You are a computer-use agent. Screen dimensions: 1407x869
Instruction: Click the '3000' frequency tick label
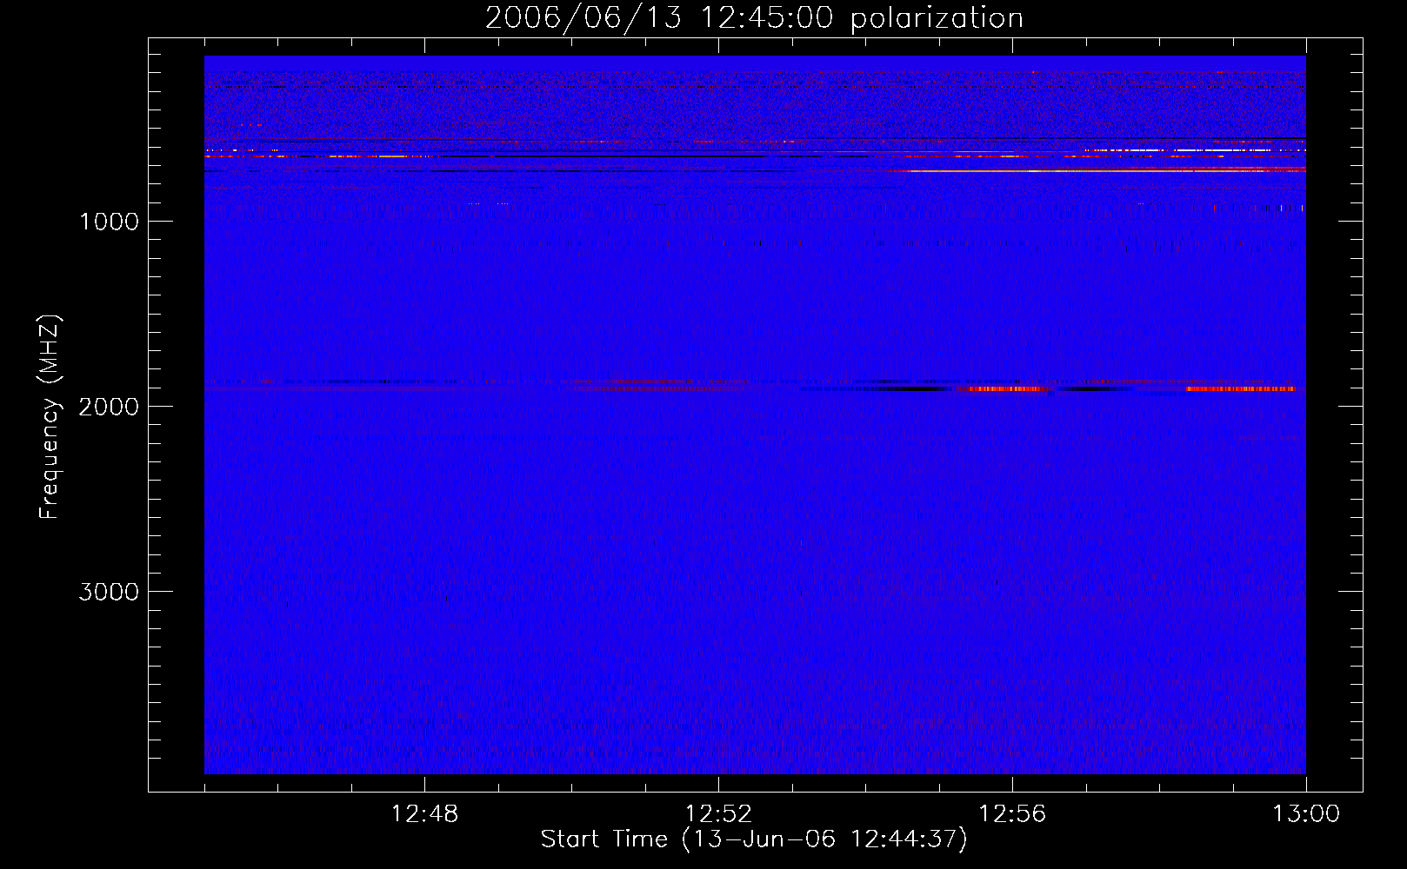coord(109,592)
